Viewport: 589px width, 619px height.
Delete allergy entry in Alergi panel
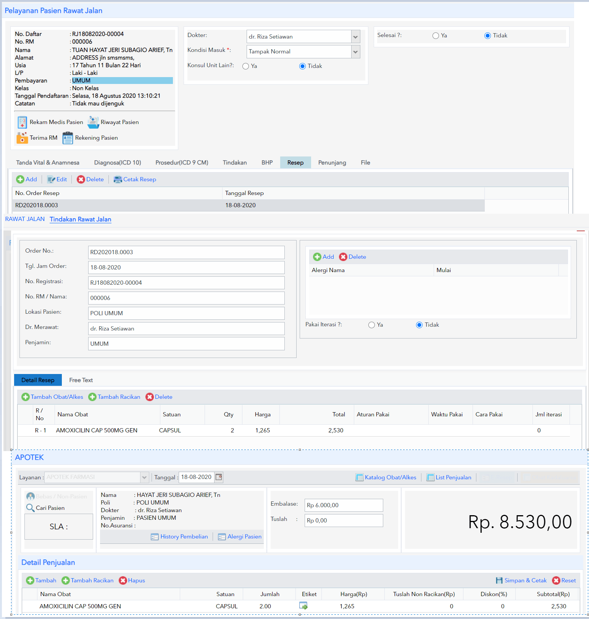tap(352, 257)
